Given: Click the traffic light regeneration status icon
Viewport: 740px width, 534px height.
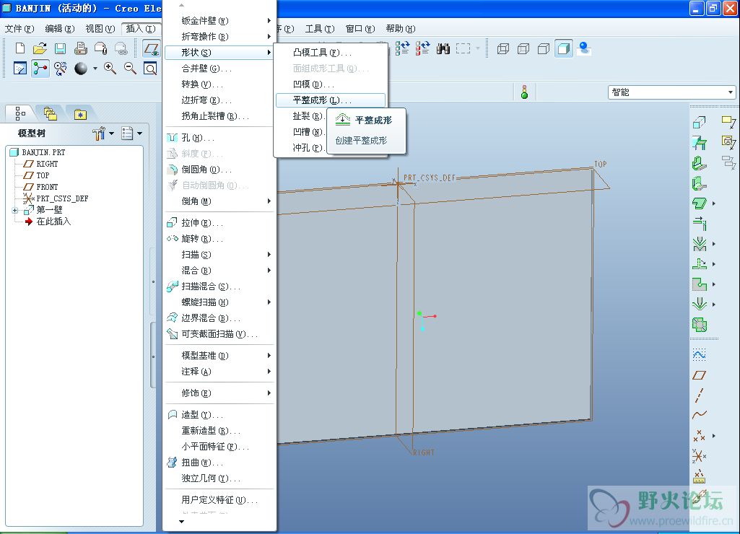Looking at the screenshot, I should click(x=524, y=92).
